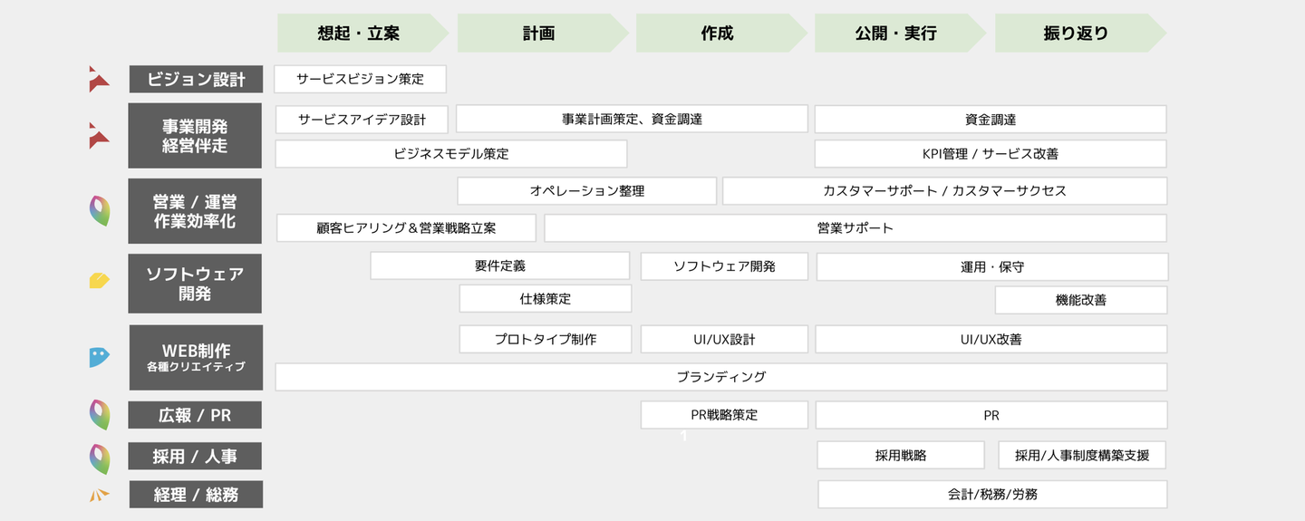The width and height of the screenshot is (1305, 521).
Task: Click the yellow tag icon beside ソフトウェア開発
Action: click(x=100, y=281)
